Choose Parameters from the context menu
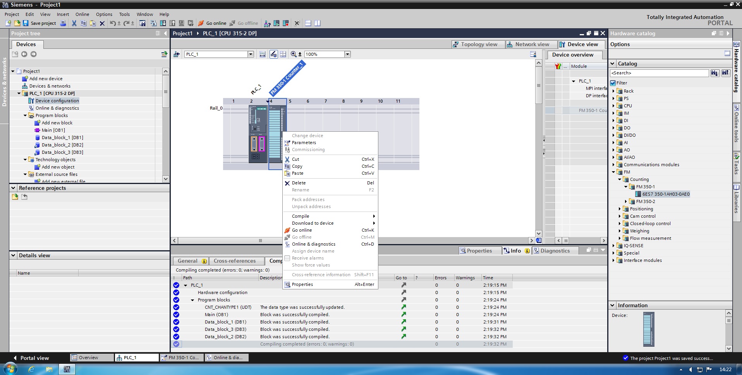This screenshot has height=375, width=742. tap(330, 143)
